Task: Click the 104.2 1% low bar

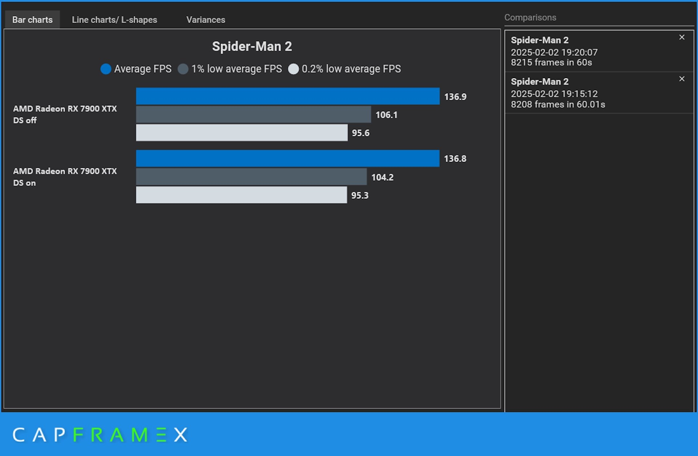Action: (x=251, y=177)
